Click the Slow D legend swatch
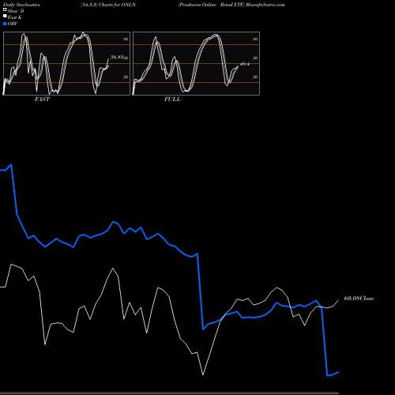Viewport: 395px width, 395px height. [x=5, y=10]
